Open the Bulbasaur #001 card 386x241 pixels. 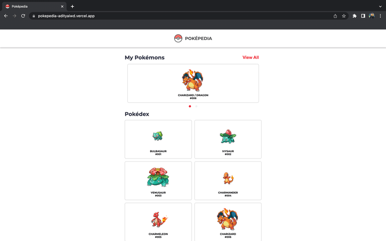[x=158, y=139]
